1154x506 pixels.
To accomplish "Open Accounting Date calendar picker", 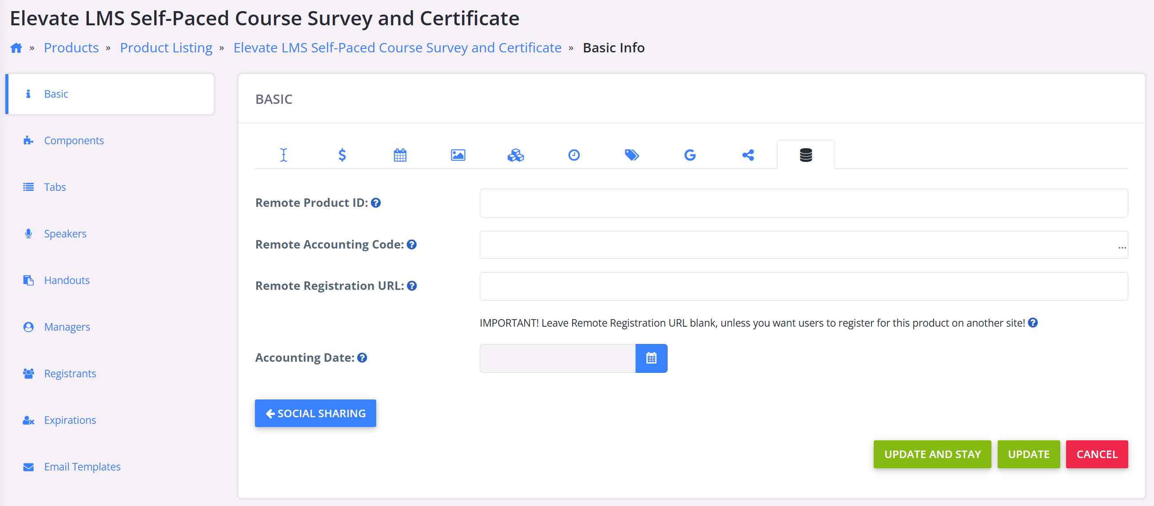I will click(651, 358).
